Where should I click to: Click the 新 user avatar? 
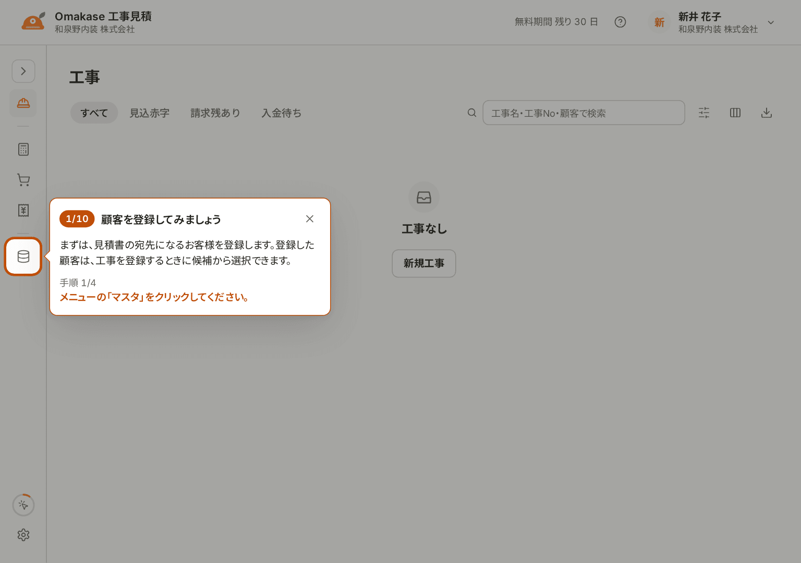coord(660,22)
